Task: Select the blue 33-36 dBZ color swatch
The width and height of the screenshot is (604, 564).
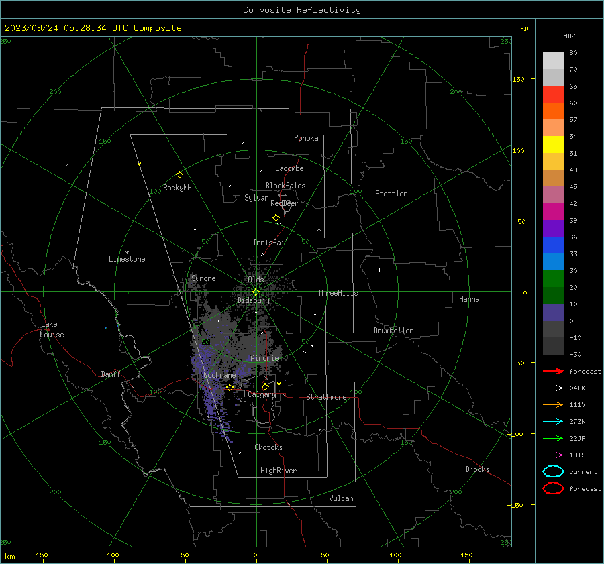Action: coord(553,245)
